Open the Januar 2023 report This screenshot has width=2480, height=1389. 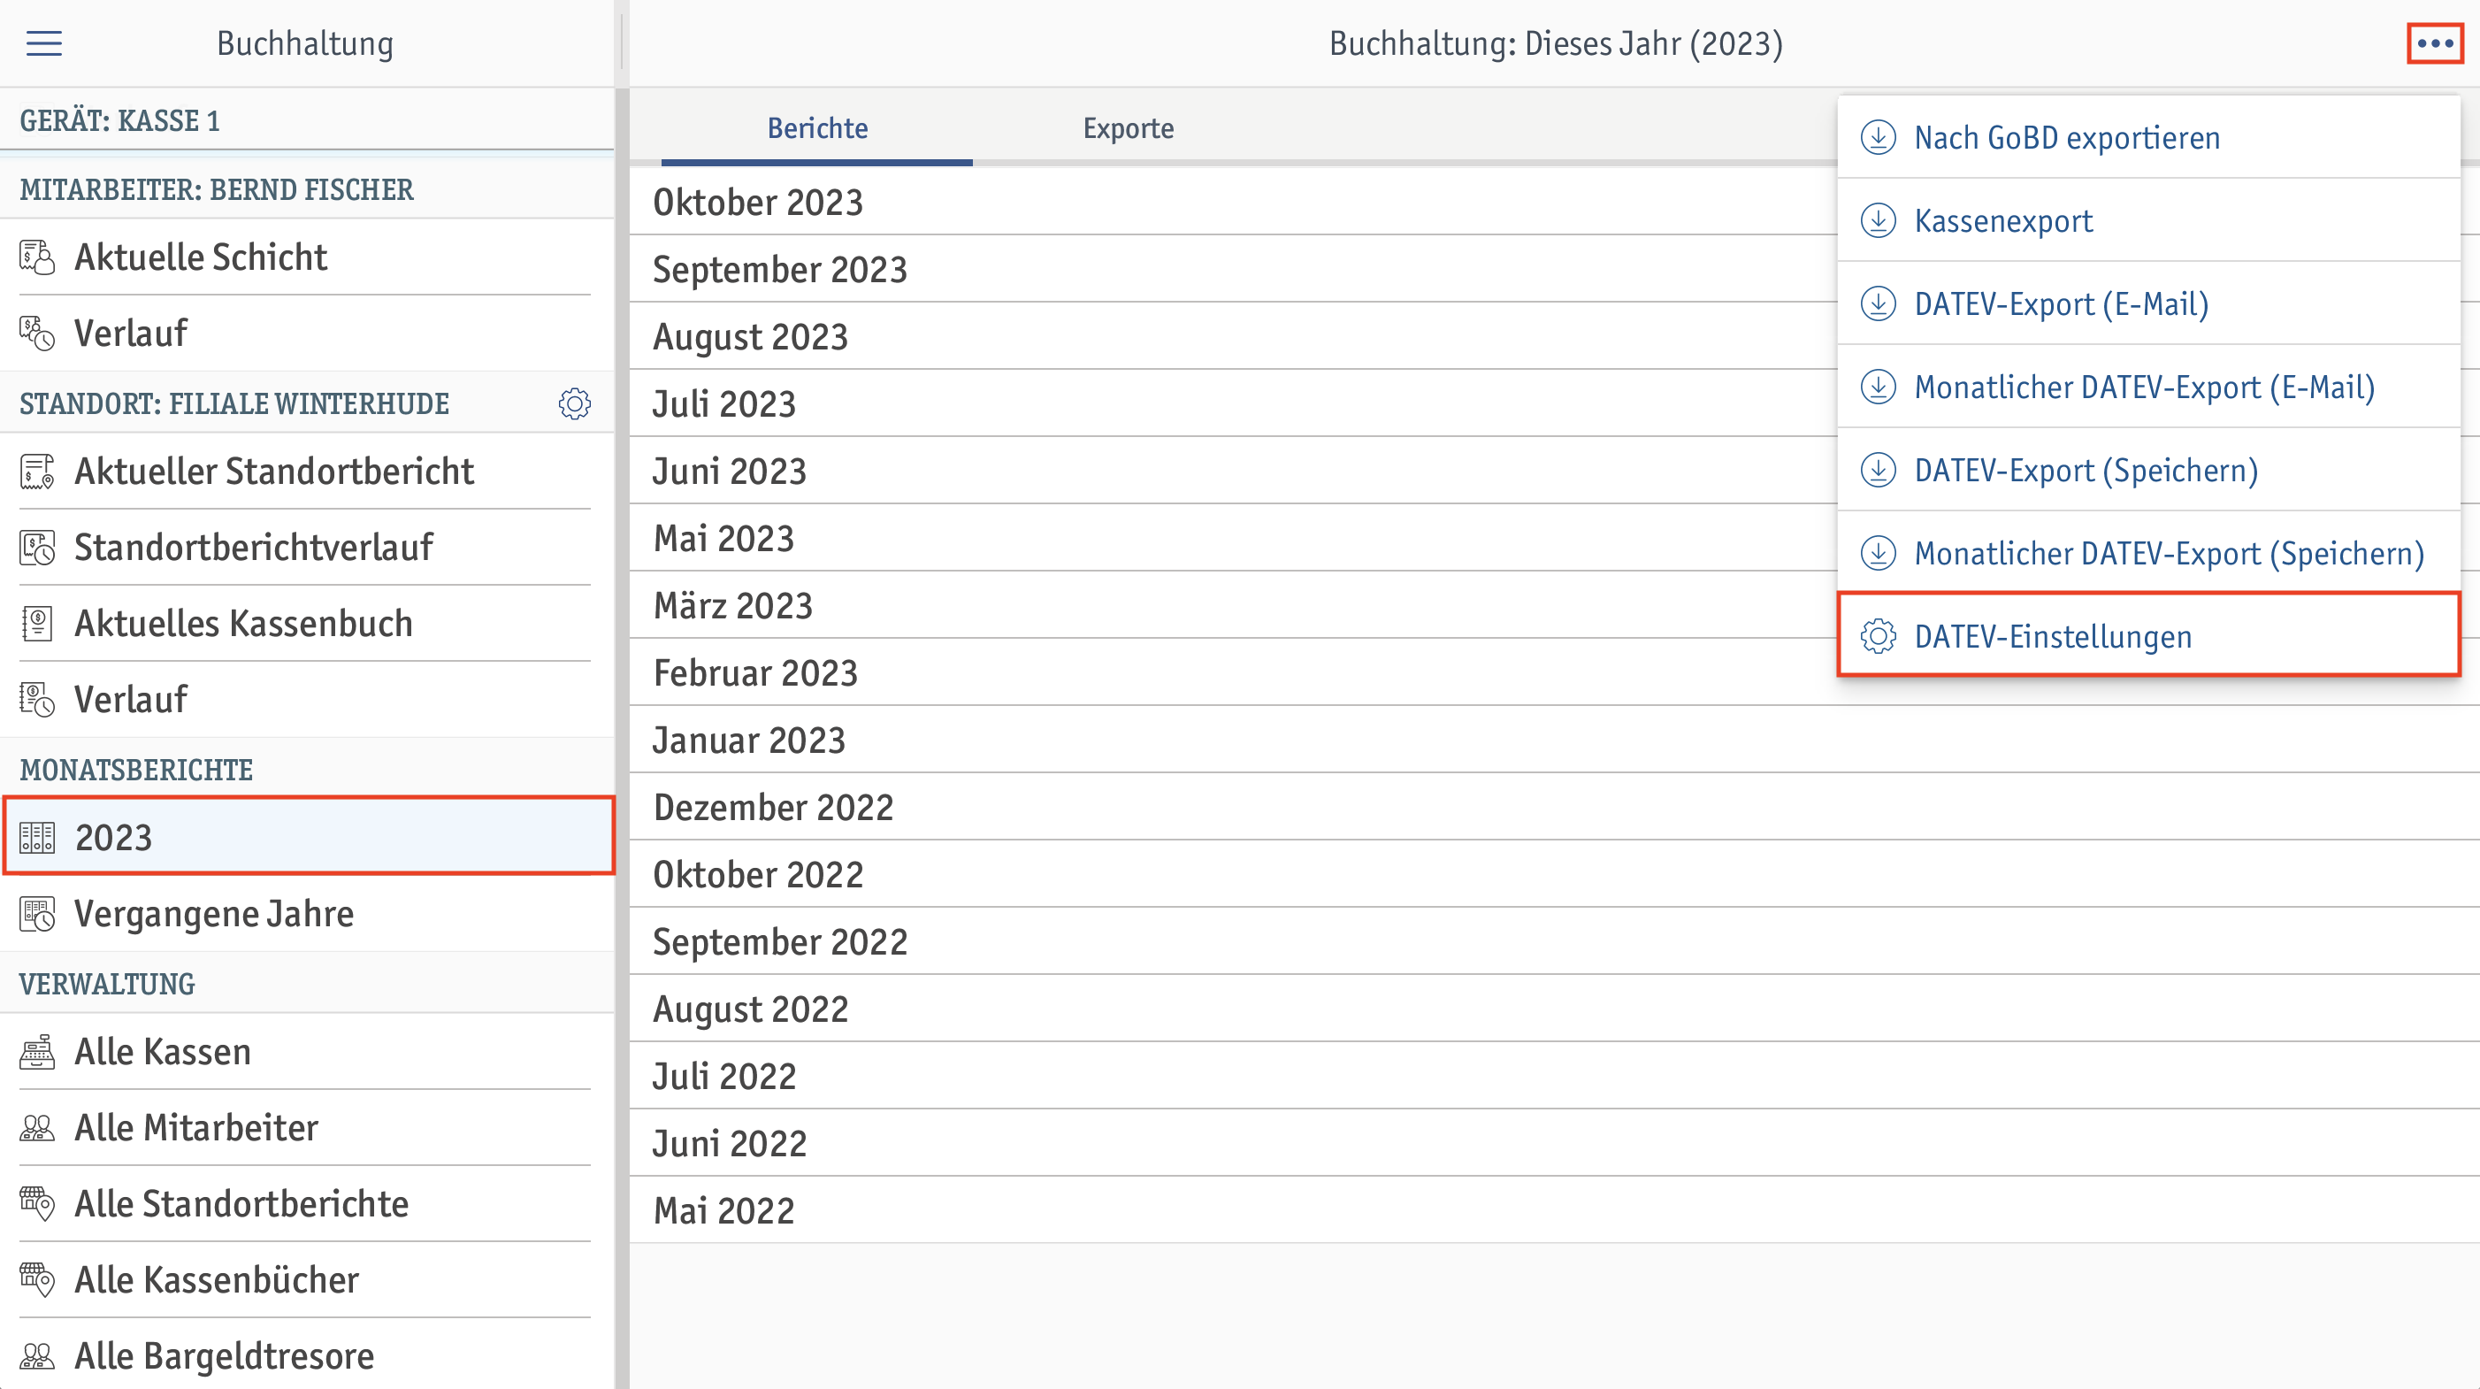tap(1554, 740)
